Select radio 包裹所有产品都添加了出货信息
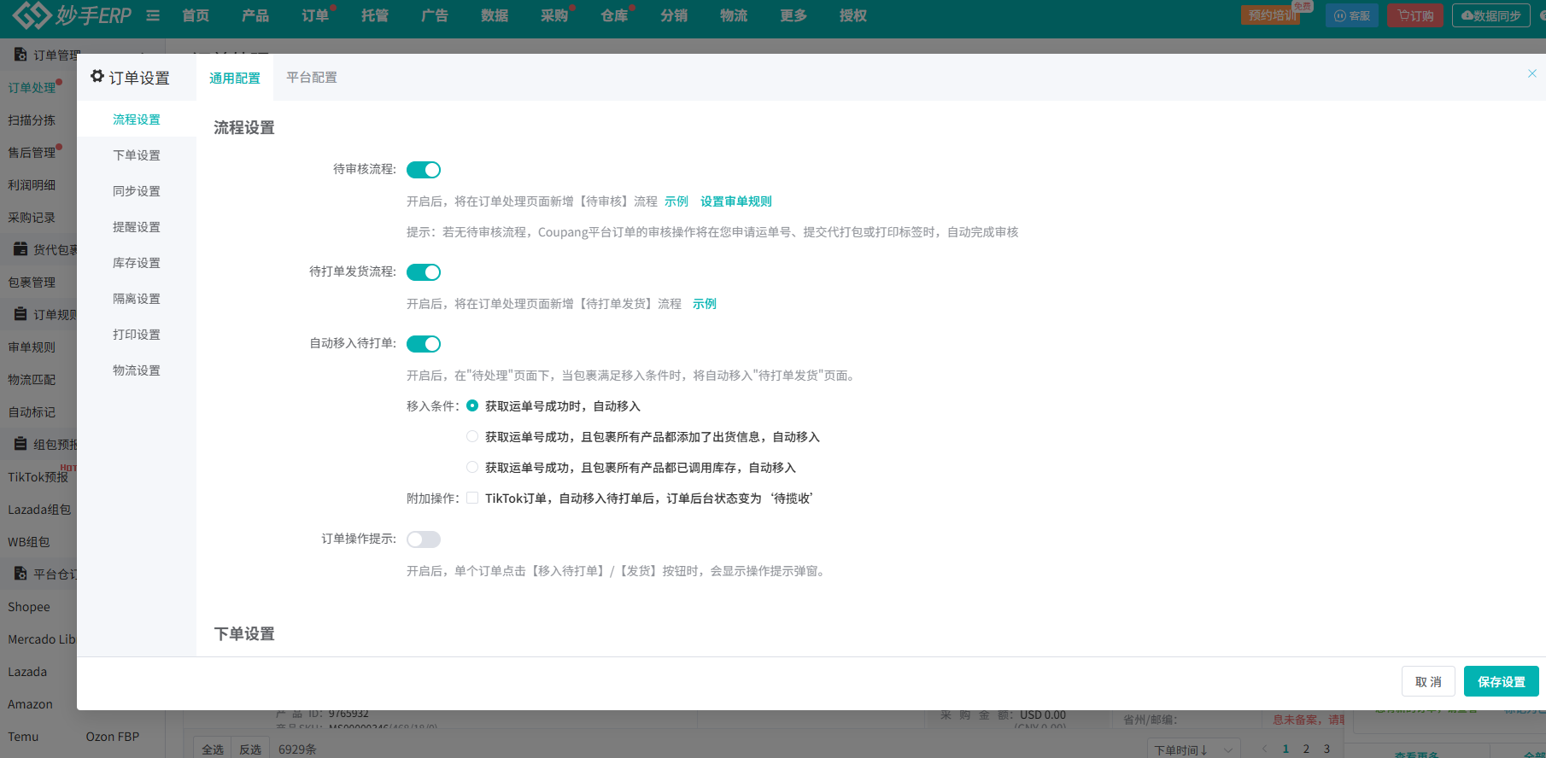Viewport: 1546px width, 758px height. tap(472, 437)
